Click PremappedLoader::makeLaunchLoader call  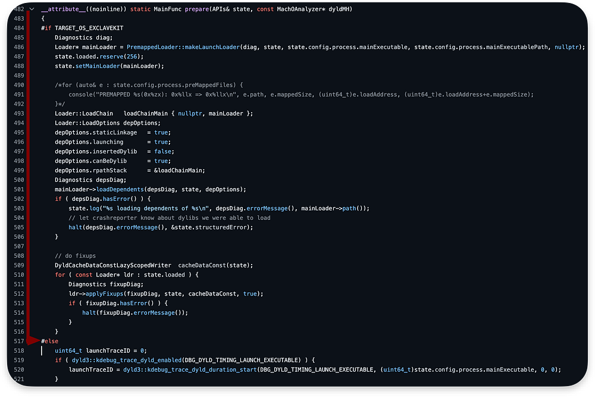click(x=183, y=47)
